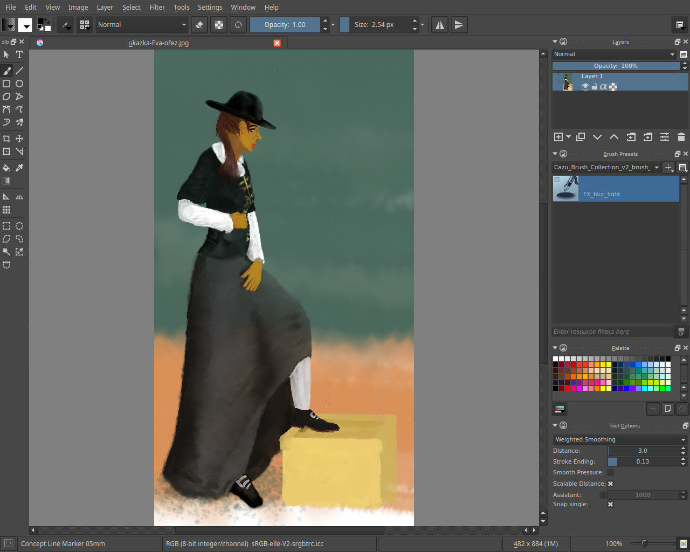Screen dimensions: 690x552
Task: Select the Fill bucket tool
Action: tap(6, 168)
